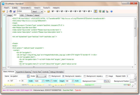Select the Basic Attribute tab
140x95 pixels.
tap(9, 72)
